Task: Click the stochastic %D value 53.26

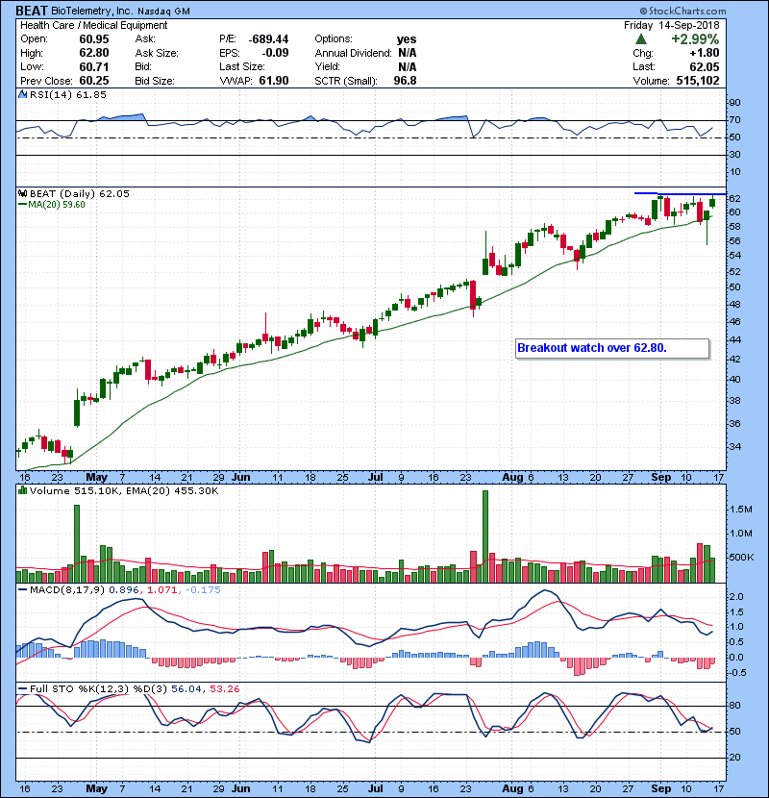Action: click(x=225, y=689)
